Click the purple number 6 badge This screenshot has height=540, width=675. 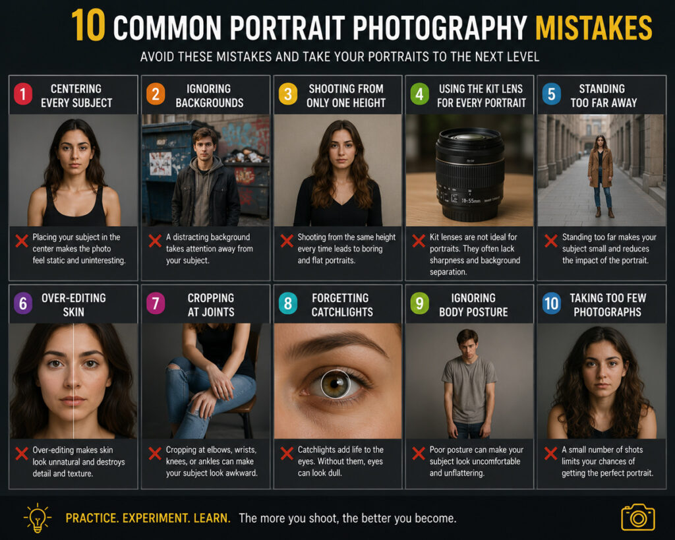click(23, 303)
